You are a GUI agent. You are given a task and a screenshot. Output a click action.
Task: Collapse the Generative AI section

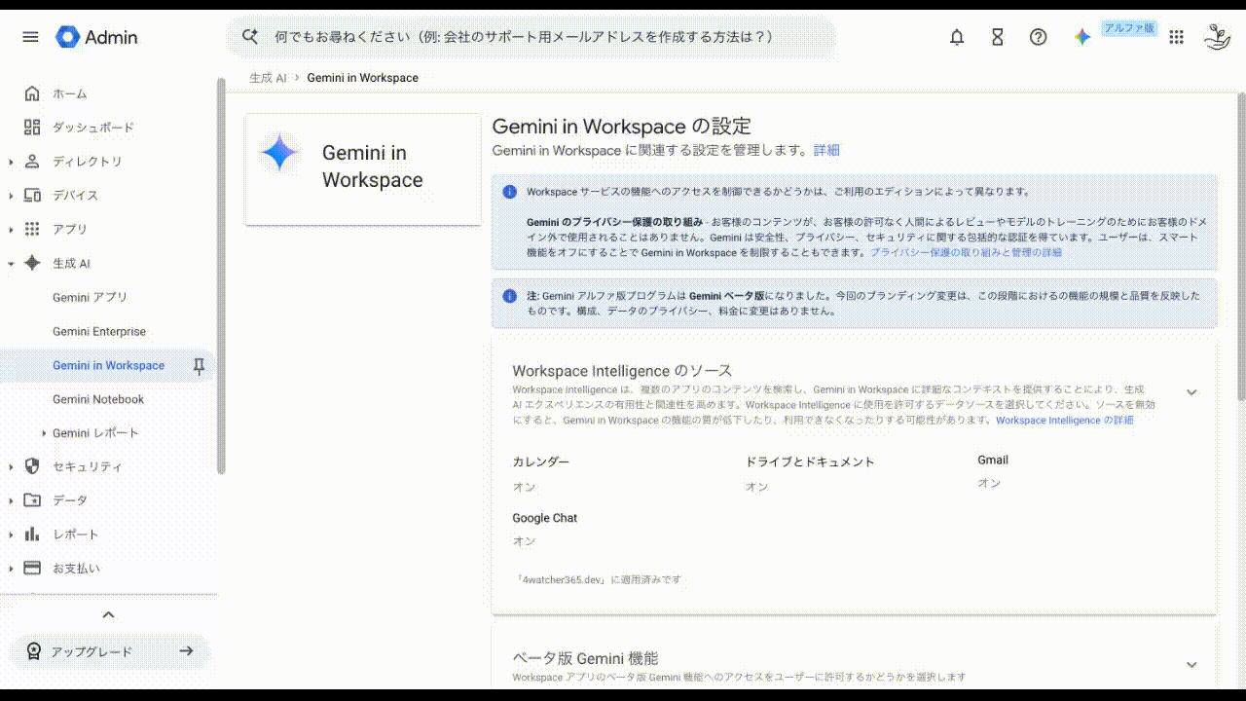click(x=11, y=263)
